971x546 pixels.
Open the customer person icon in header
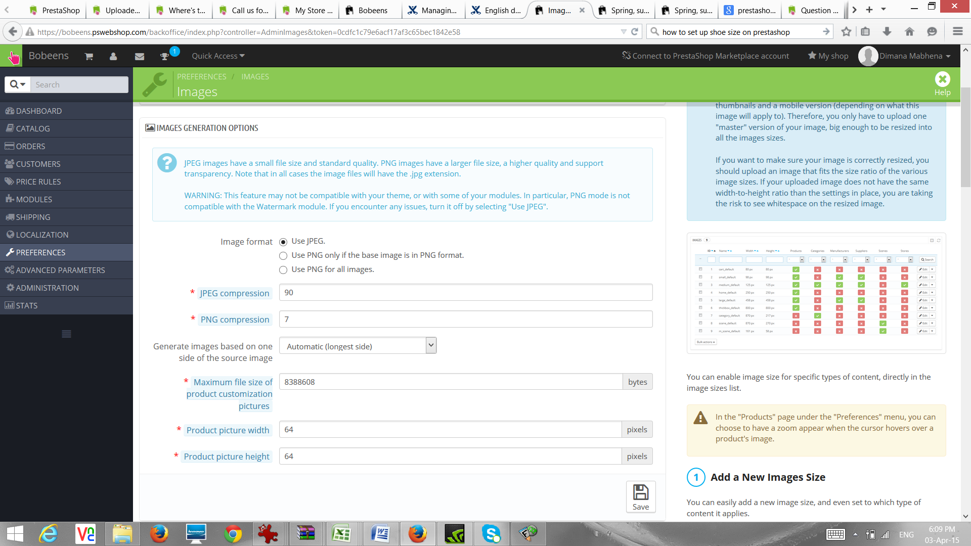pyautogui.click(x=113, y=56)
